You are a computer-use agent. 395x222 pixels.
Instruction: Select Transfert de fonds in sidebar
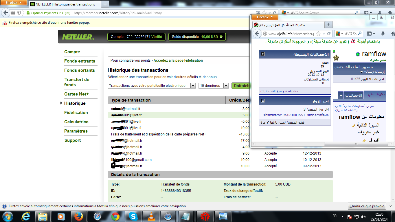77,82
